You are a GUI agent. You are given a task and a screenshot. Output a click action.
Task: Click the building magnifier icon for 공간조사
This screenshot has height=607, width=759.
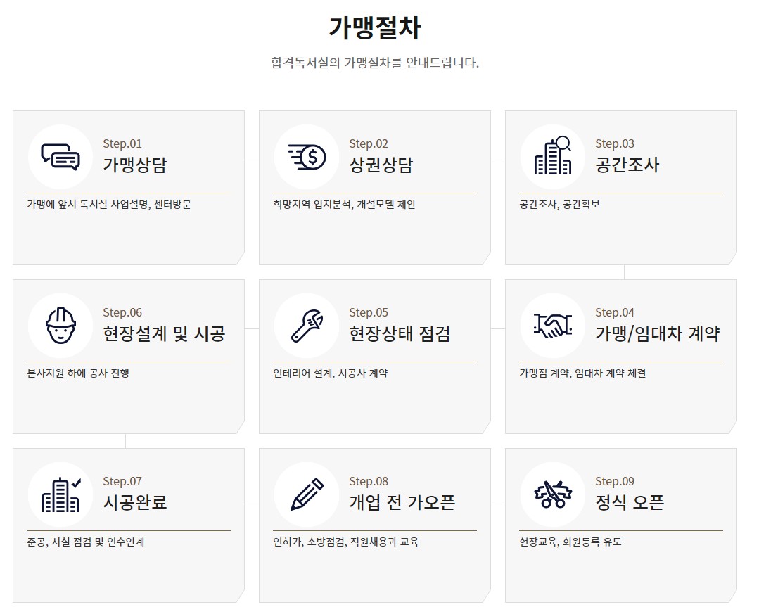point(553,156)
